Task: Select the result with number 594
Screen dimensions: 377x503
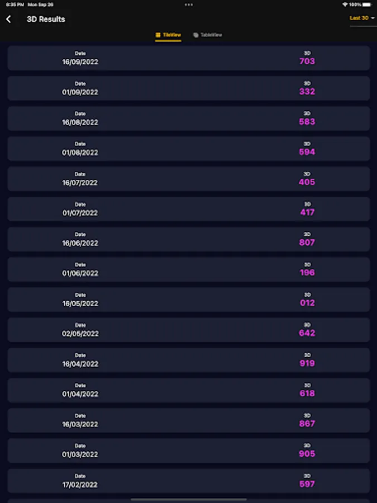Action: [x=307, y=152]
